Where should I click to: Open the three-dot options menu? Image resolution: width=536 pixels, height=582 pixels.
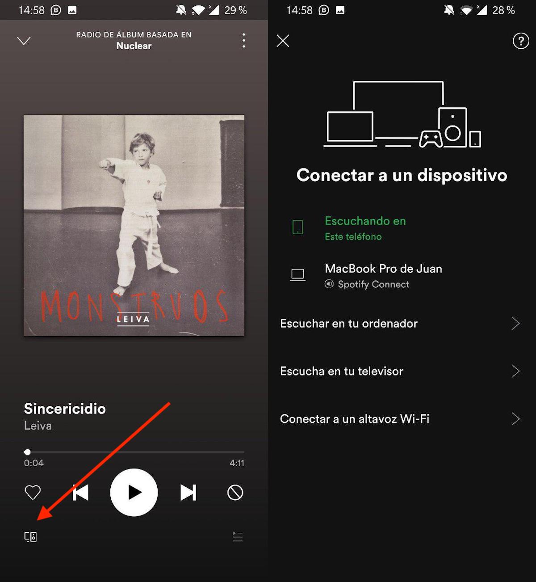coord(243,40)
